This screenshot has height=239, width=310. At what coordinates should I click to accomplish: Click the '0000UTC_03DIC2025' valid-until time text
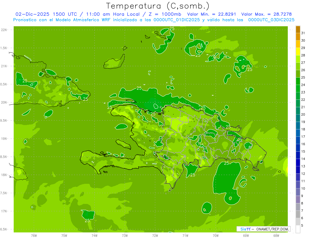pos(271,20)
